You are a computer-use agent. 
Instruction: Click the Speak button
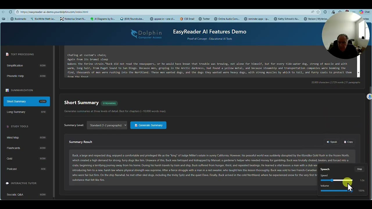coord(332,142)
